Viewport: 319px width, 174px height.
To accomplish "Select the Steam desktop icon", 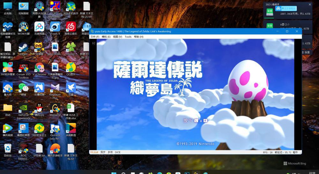I will point(24,49).
